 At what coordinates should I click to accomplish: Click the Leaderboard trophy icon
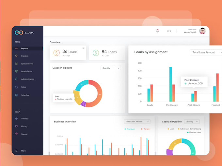(16, 71)
